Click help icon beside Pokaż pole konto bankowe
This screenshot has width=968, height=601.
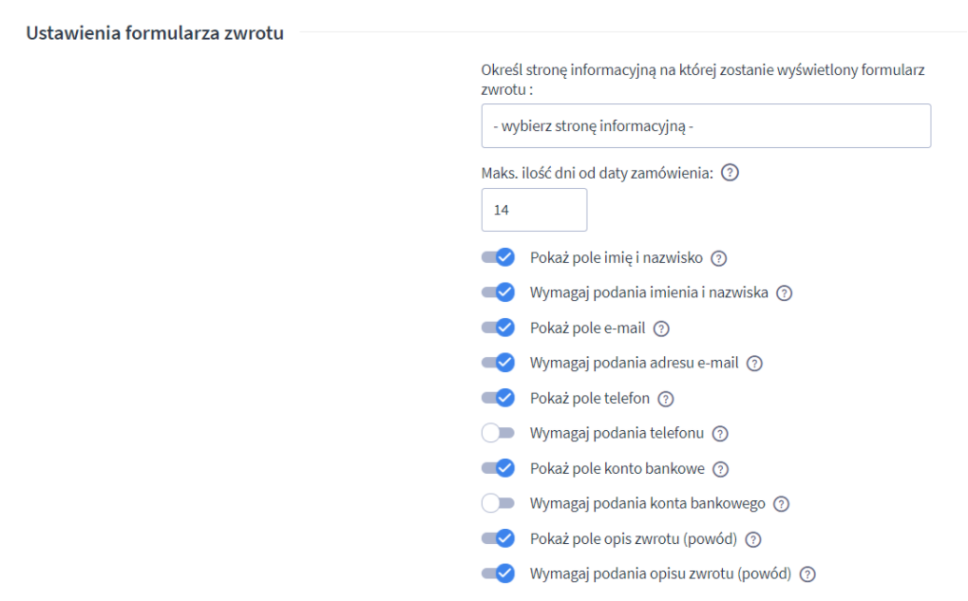point(720,468)
